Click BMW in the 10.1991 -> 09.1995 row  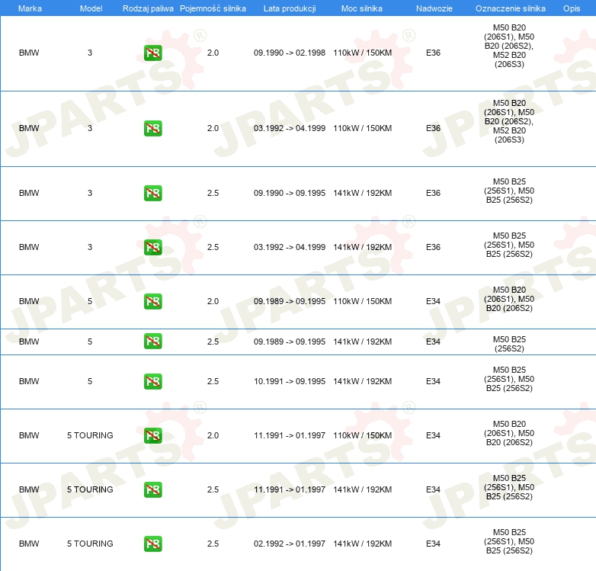point(29,381)
